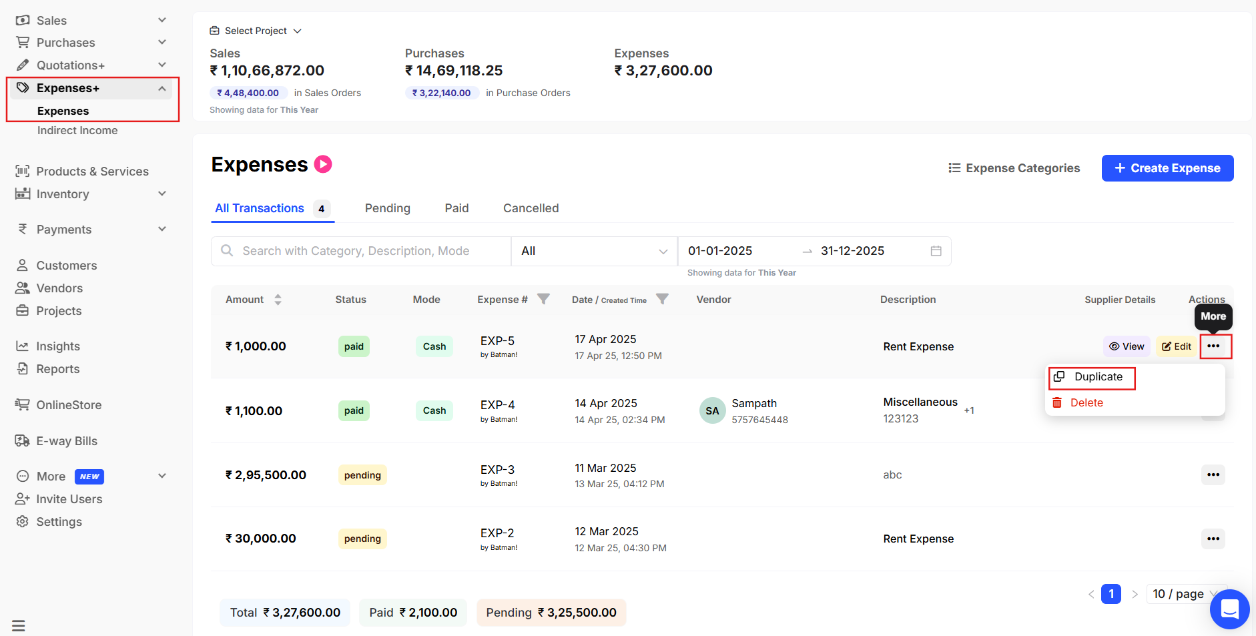The width and height of the screenshot is (1256, 636).
Task: Open the Sales menu in sidebar
Action: (51, 20)
